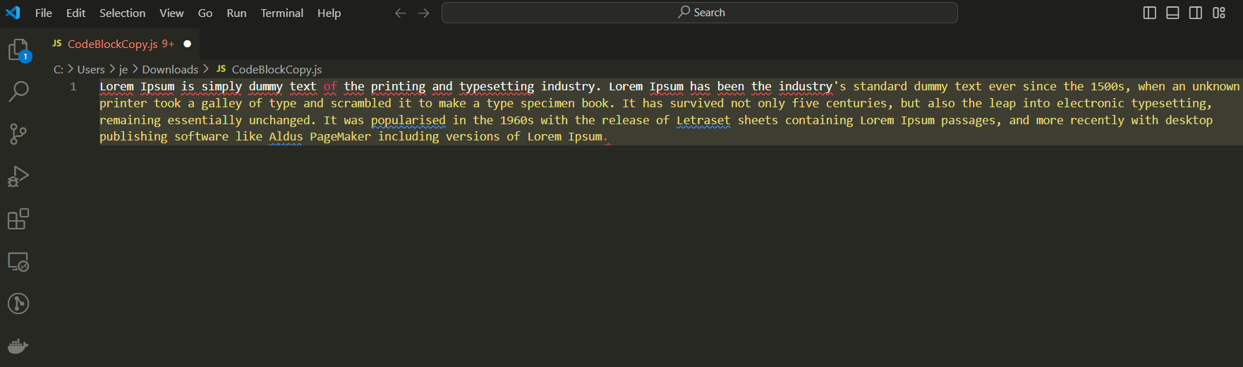Go forward using the right arrow
The image size is (1243, 367).
pyautogui.click(x=423, y=13)
